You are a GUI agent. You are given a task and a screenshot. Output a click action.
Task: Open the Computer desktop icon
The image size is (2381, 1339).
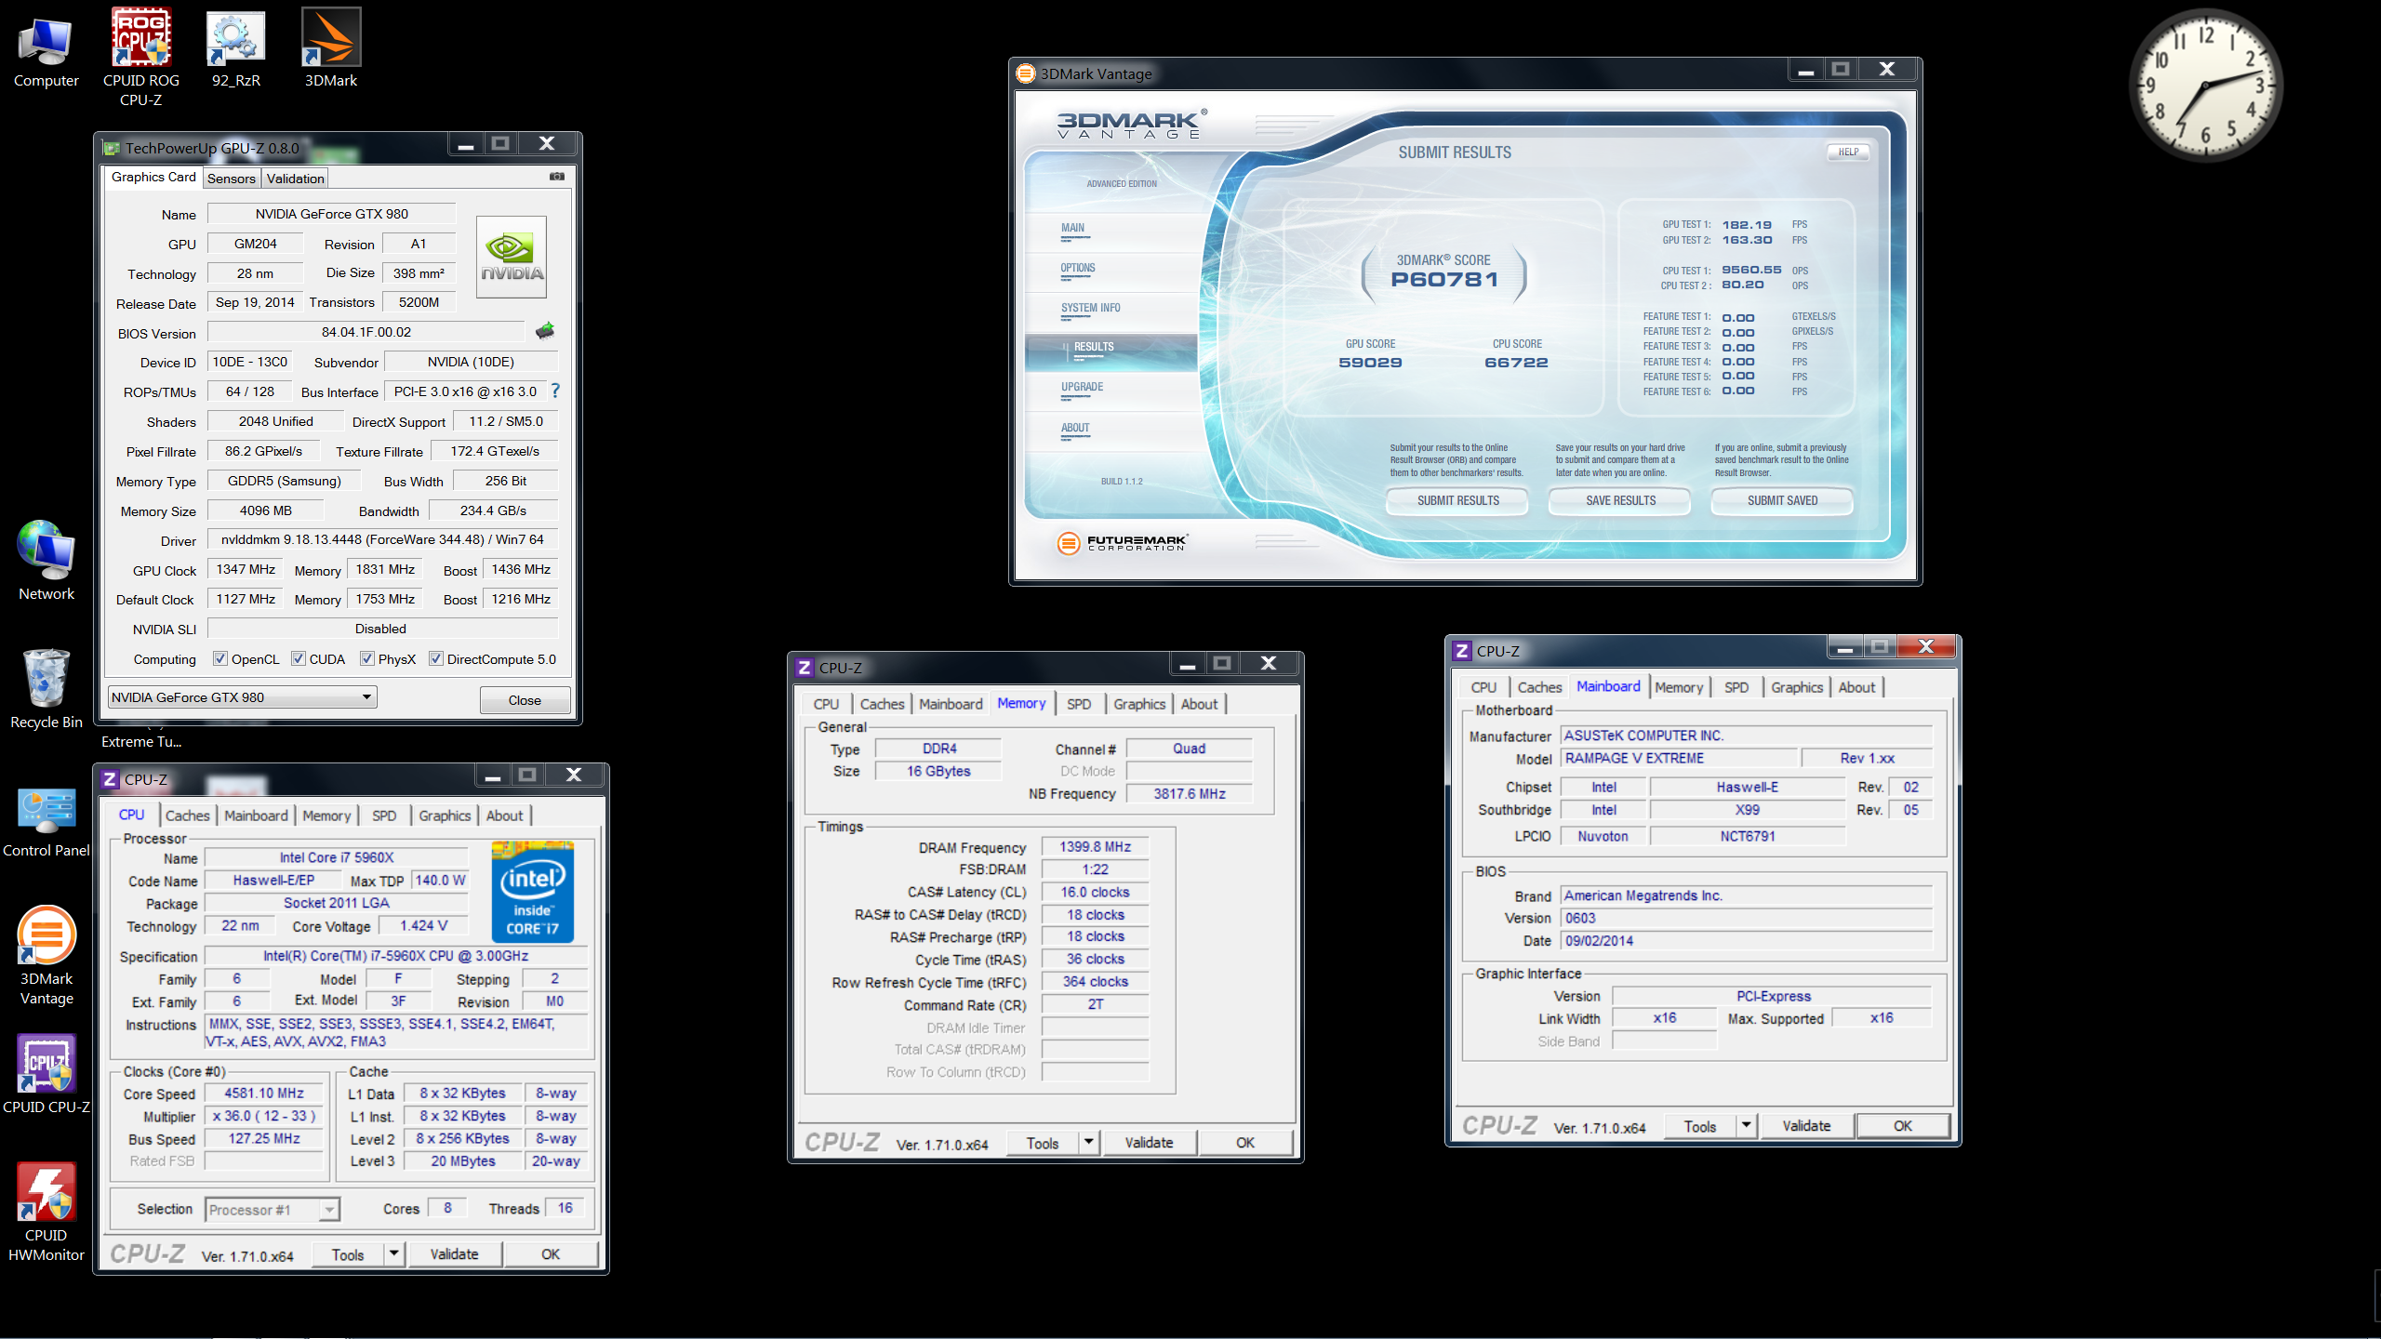[46, 51]
